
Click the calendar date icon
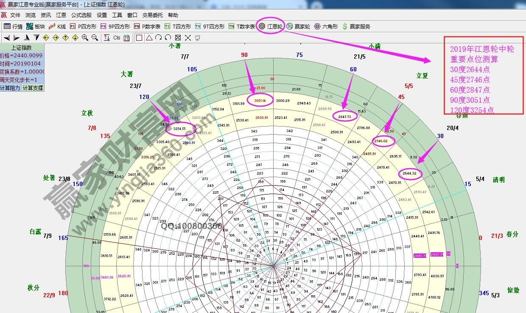[x=126, y=38]
